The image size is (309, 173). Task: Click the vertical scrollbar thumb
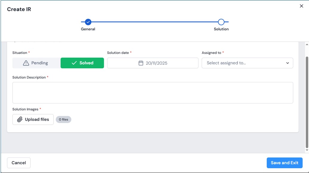(307, 102)
